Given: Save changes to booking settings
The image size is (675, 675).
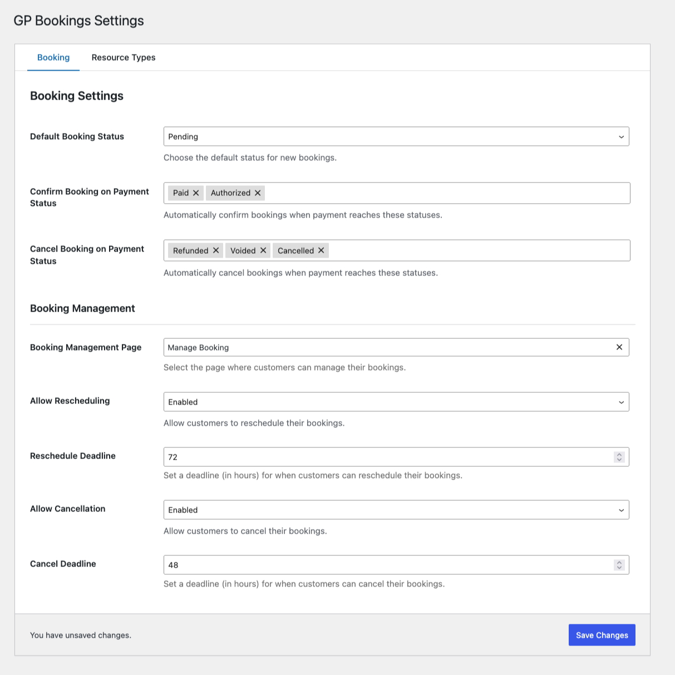Looking at the screenshot, I should pyautogui.click(x=602, y=635).
